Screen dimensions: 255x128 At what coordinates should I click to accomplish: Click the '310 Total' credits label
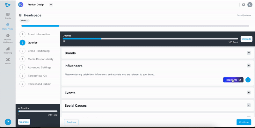point(53,115)
